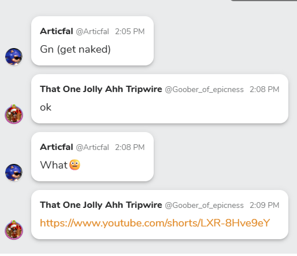Click @Goober_of_epicness handle in the 2:09 PM message
Image resolution: width=297 pixels, height=256 pixels.
click(204, 206)
